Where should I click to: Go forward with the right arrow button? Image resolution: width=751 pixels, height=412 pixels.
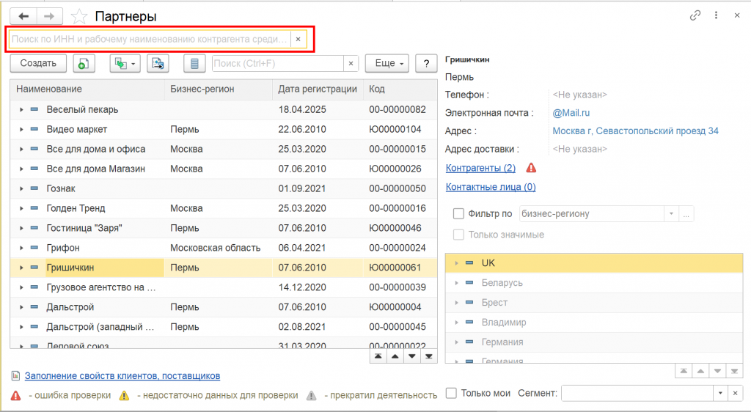(x=49, y=16)
